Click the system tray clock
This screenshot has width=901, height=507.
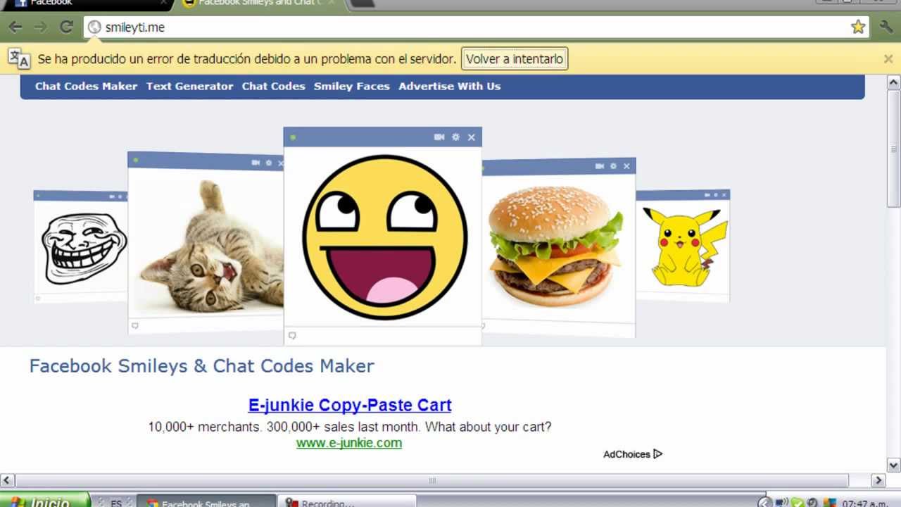click(864, 503)
